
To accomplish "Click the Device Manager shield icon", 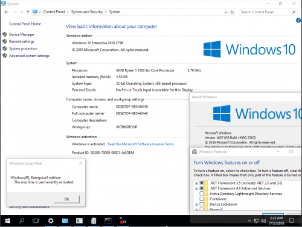I will [5, 35].
